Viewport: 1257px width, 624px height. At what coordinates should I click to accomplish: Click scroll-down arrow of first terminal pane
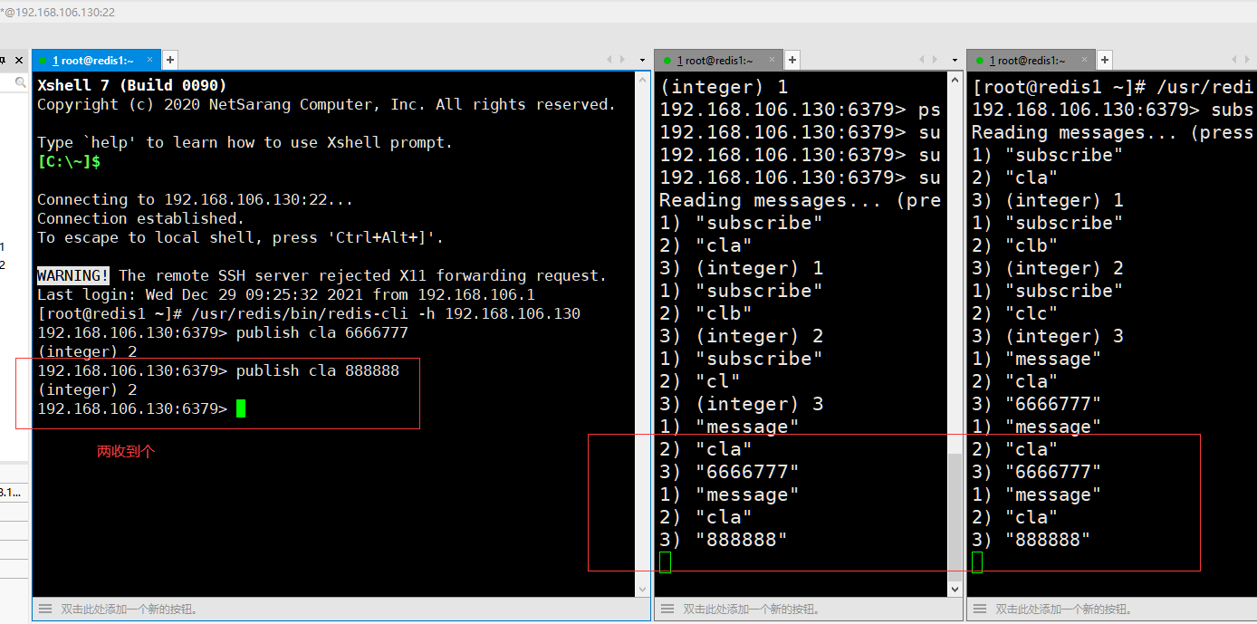coord(643,589)
